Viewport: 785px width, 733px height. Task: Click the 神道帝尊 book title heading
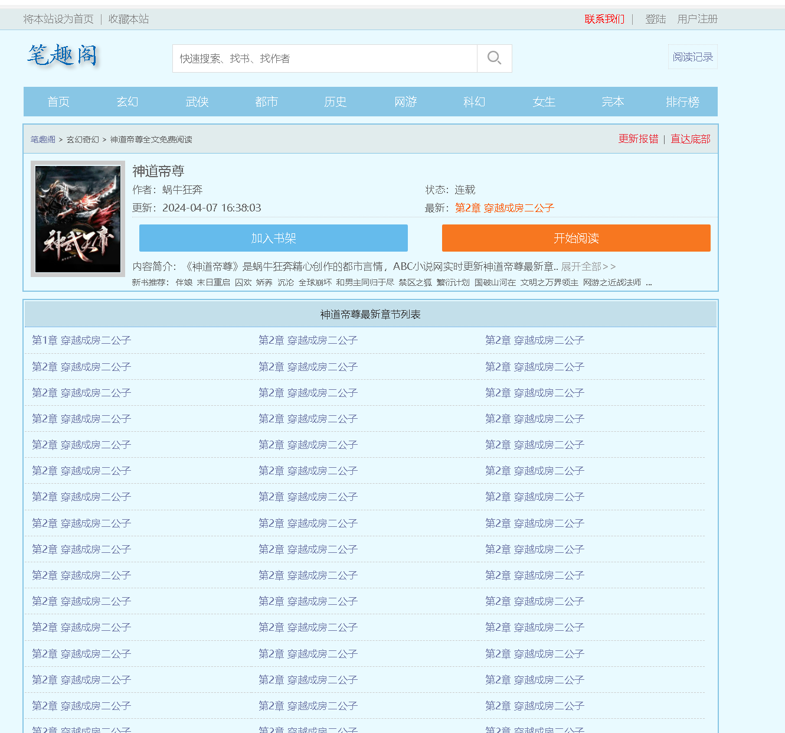point(158,171)
